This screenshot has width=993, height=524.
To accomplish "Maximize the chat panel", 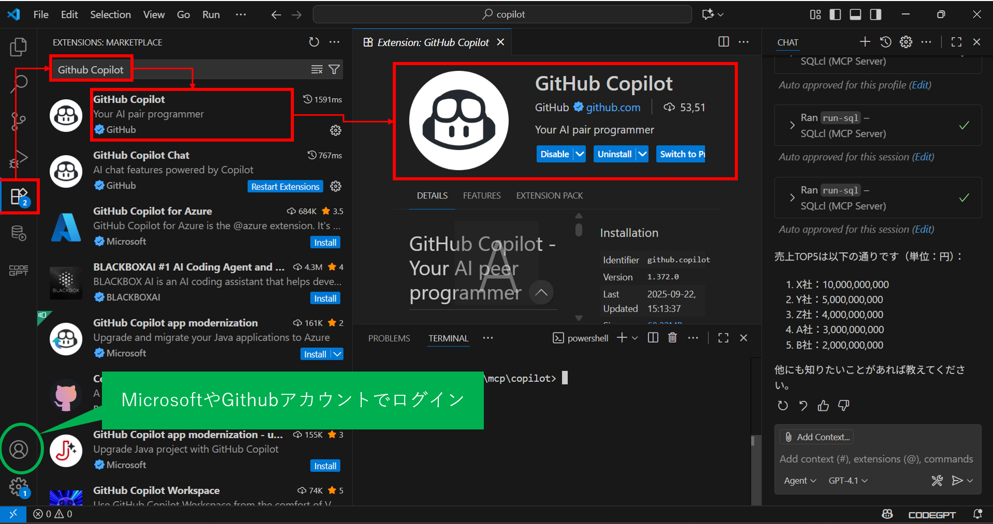I will point(957,42).
